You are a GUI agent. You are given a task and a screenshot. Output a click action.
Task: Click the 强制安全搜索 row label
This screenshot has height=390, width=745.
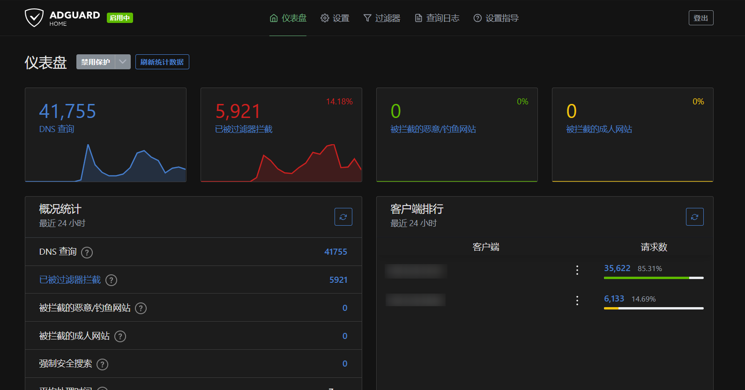pyautogui.click(x=66, y=364)
